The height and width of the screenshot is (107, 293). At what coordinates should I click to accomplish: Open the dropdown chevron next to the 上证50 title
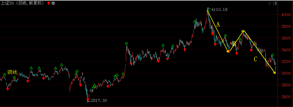pos(53,3)
